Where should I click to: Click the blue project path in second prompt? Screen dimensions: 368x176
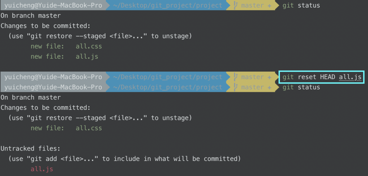pos(167,77)
